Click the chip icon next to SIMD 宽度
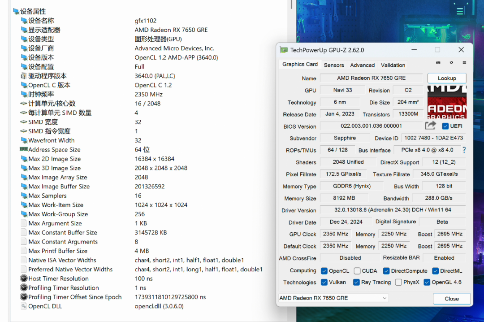 (x=24, y=122)
